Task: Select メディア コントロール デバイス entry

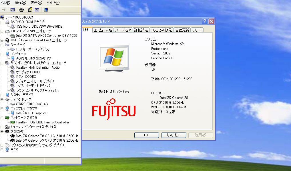Action: [x=35, y=81]
